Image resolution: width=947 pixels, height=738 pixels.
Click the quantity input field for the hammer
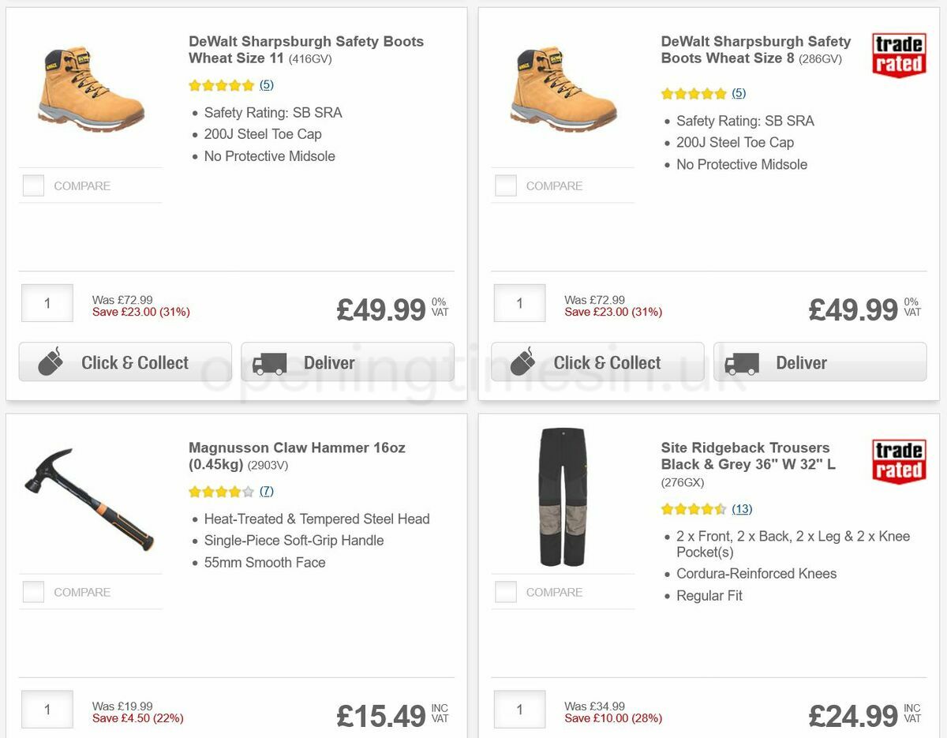[x=47, y=709]
